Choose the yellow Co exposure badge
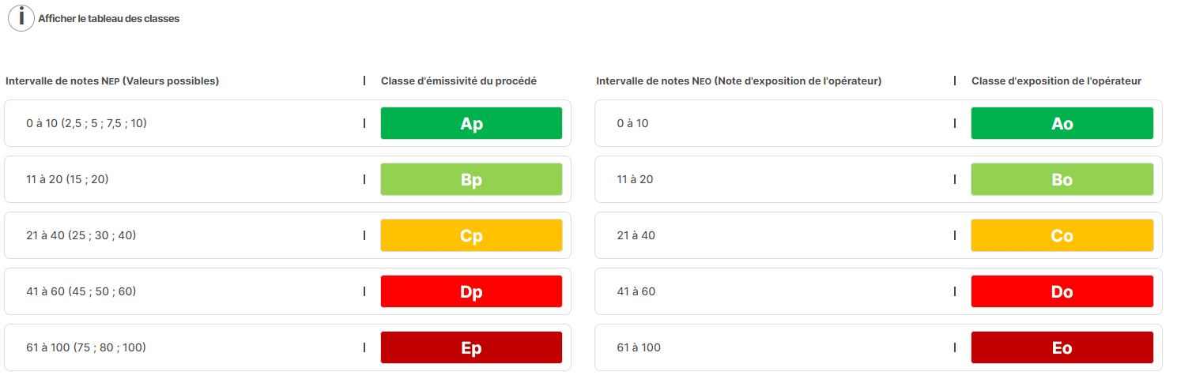Viewport: 1177px width, 379px height. tap(1062, 235)
